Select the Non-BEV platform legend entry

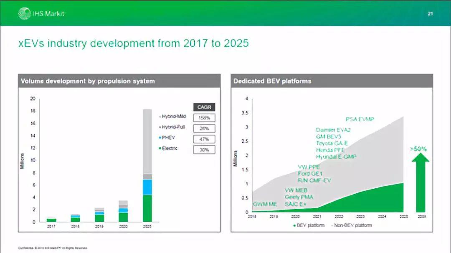coord(352,225)
